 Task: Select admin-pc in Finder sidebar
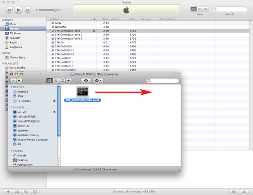[21, 126]
